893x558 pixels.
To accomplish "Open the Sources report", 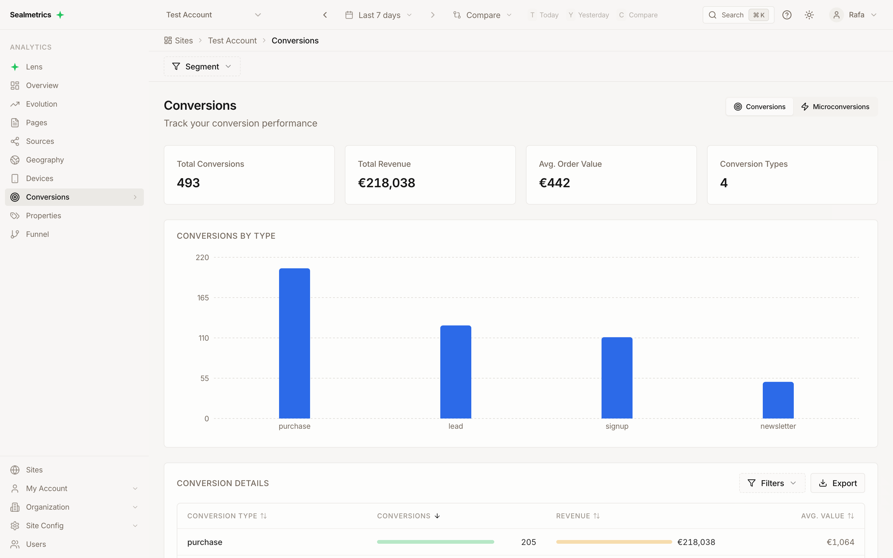I will coord(74,141).
